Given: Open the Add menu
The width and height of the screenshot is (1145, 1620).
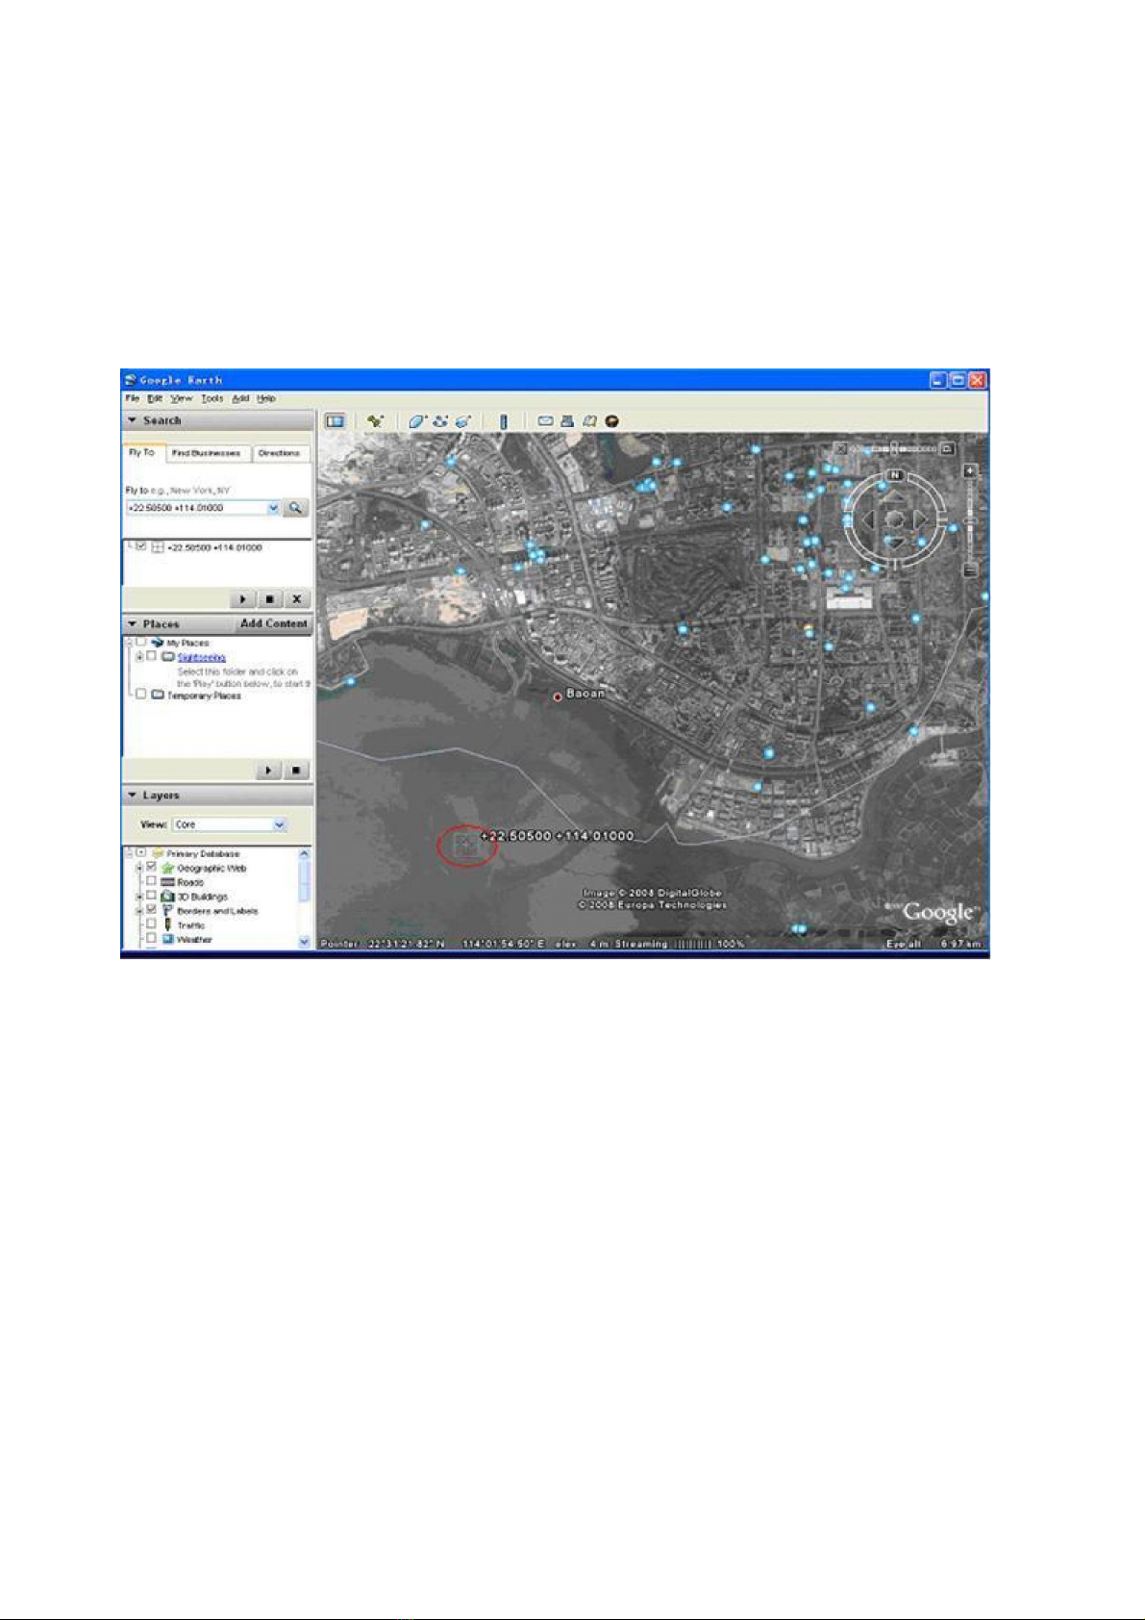Looking at the screenshot, I should [240, 398].
